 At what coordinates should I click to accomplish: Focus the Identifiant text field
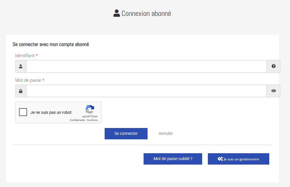coord(146,66)
